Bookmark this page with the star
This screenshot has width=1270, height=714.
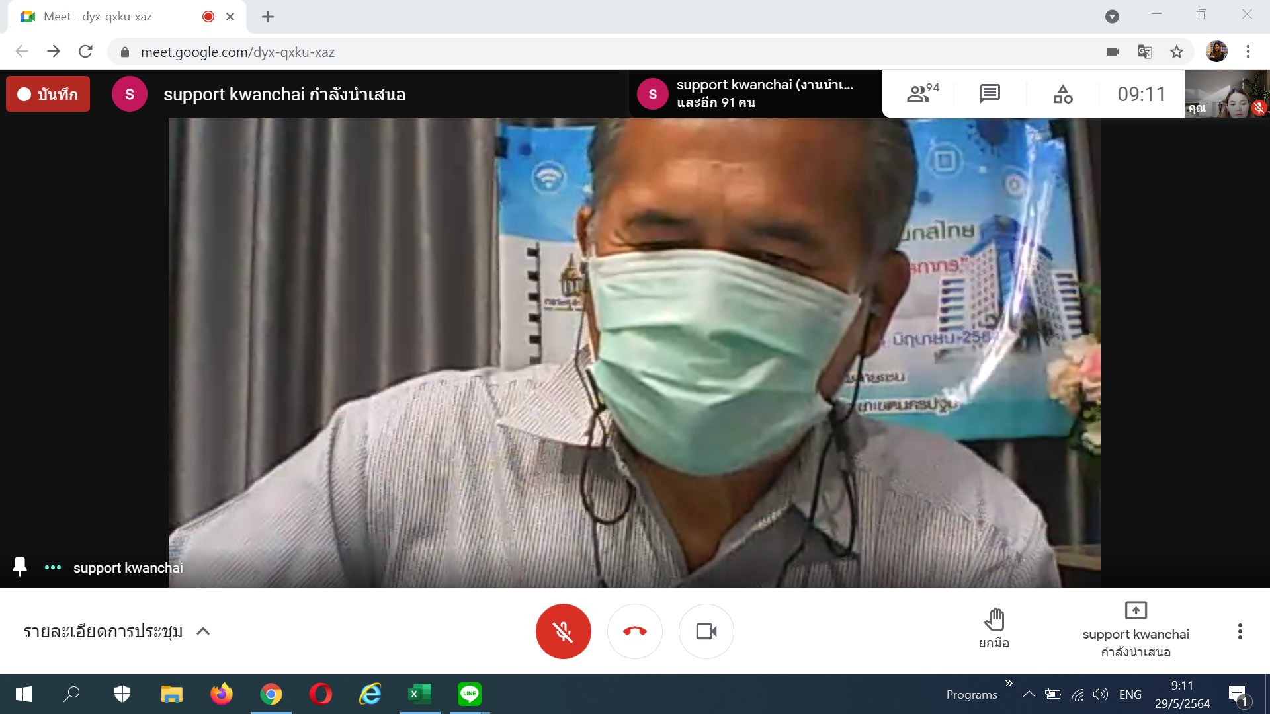coord(1176,52)
